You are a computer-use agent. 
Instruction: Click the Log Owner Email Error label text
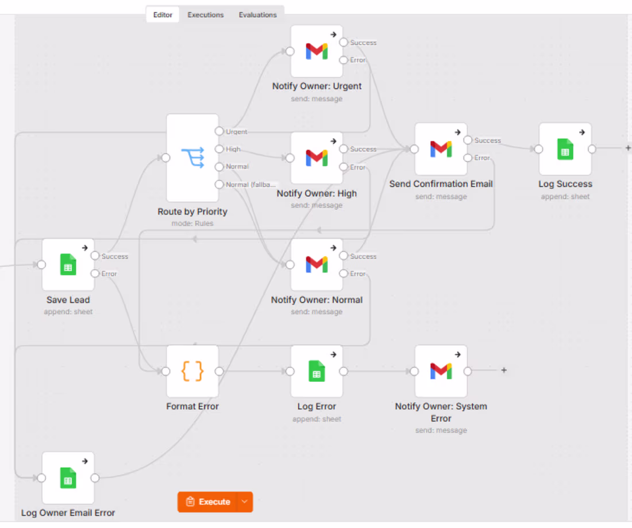[x=68, y=512]
